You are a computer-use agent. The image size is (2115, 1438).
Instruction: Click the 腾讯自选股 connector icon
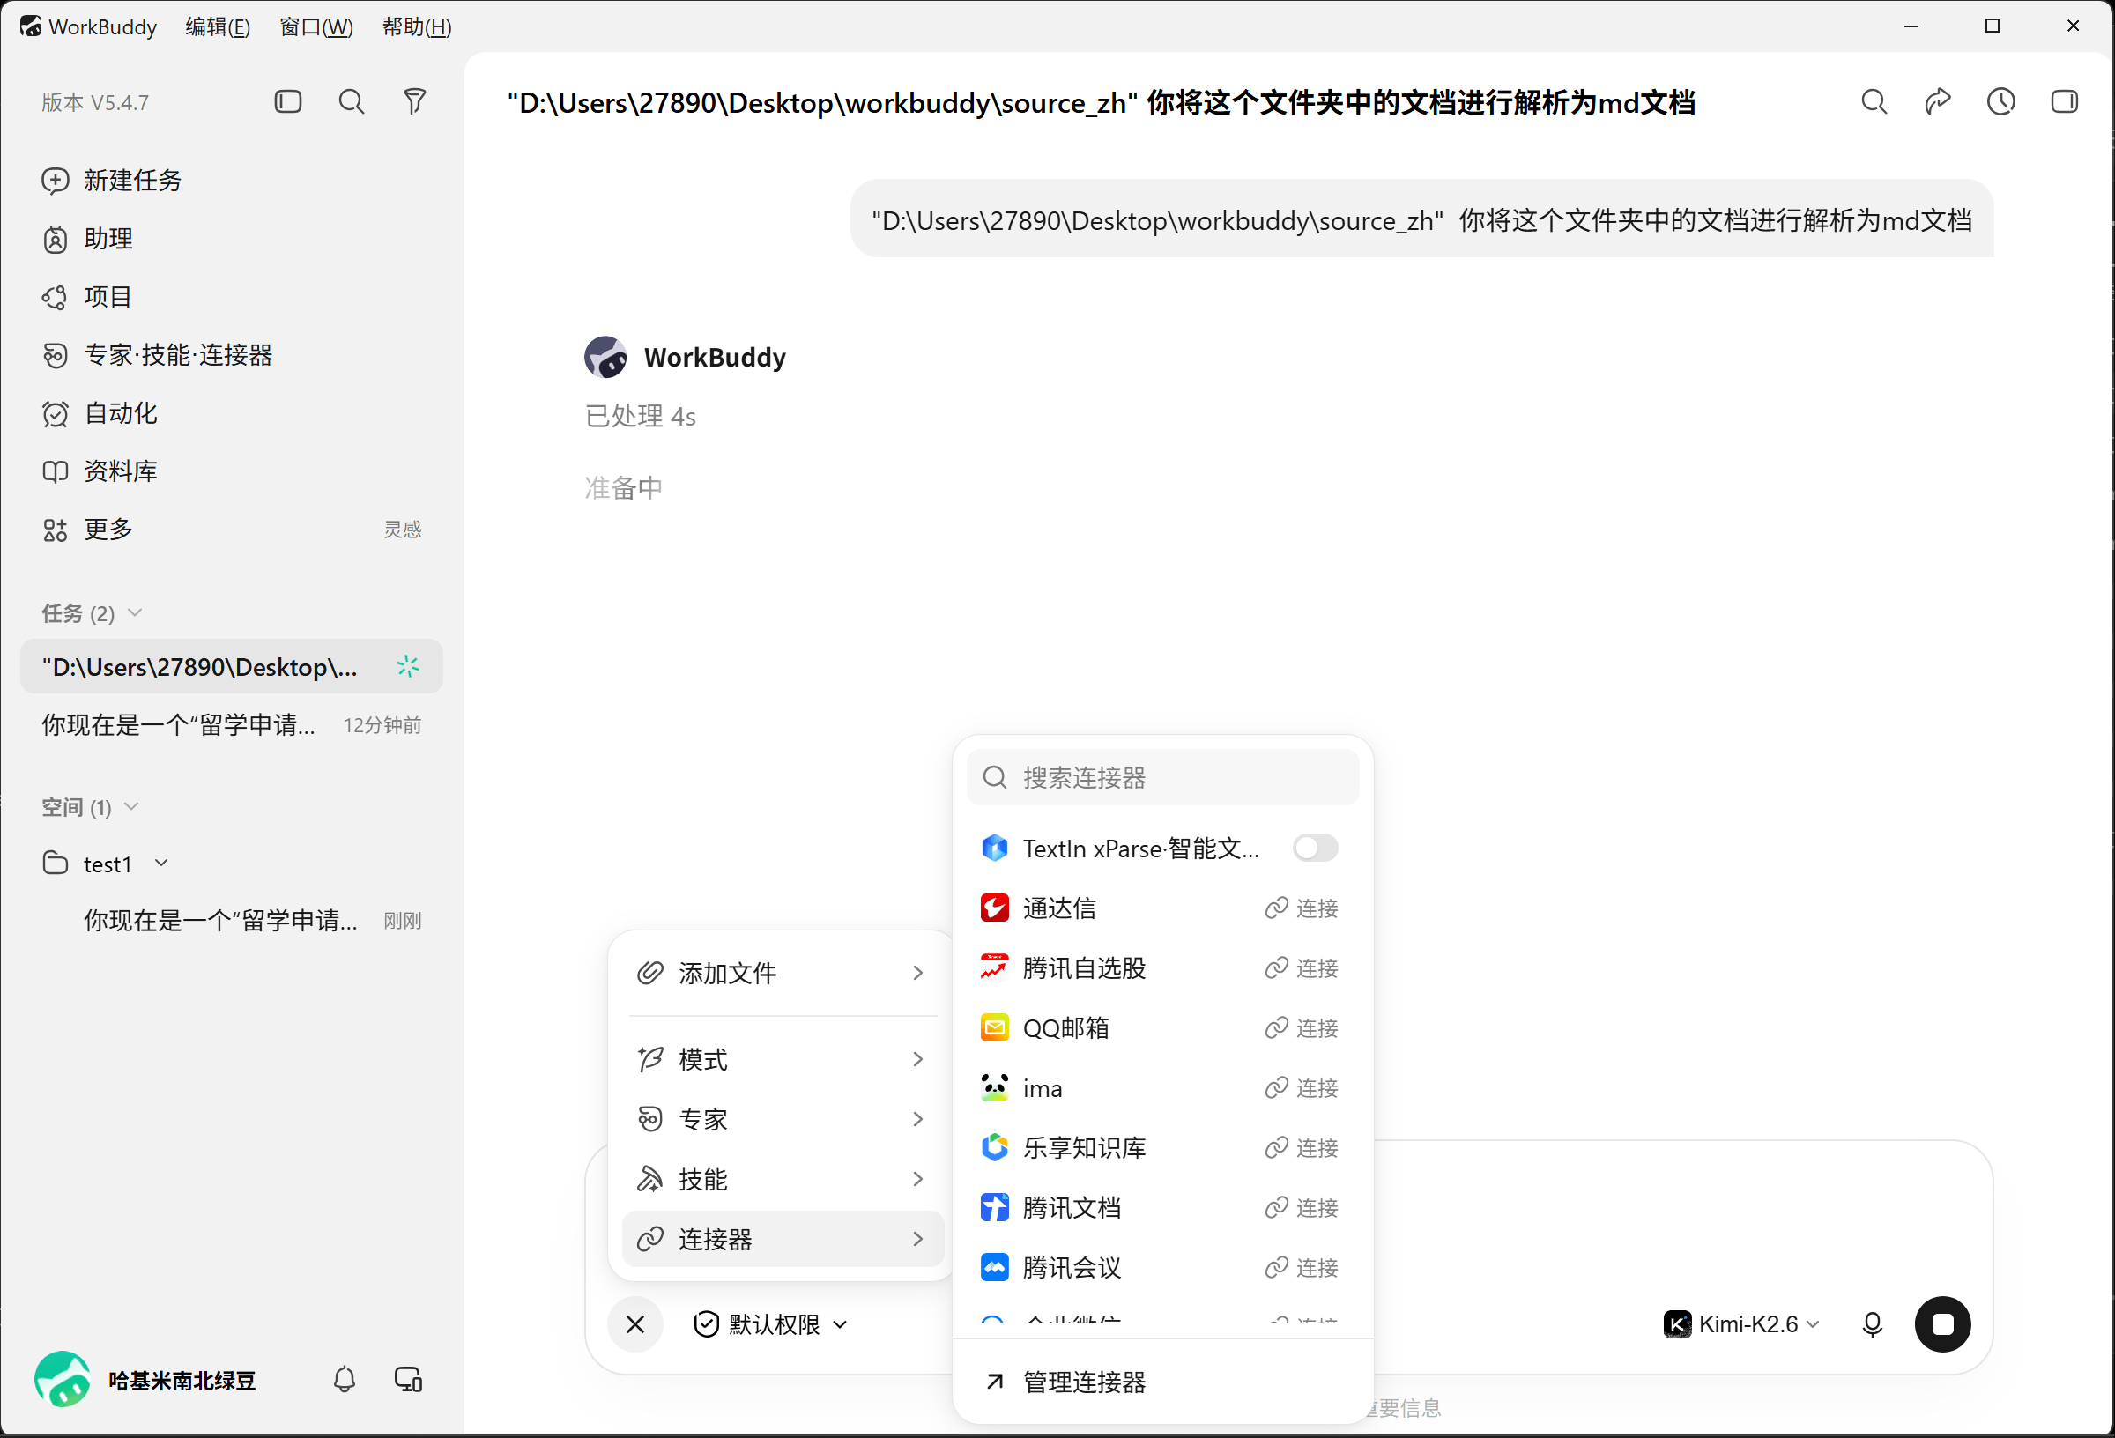pyautogui.click(x=994, y=967)
